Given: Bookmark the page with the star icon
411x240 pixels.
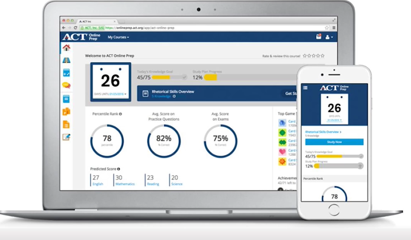Looking at the screenshot, I should click(327, 27).
